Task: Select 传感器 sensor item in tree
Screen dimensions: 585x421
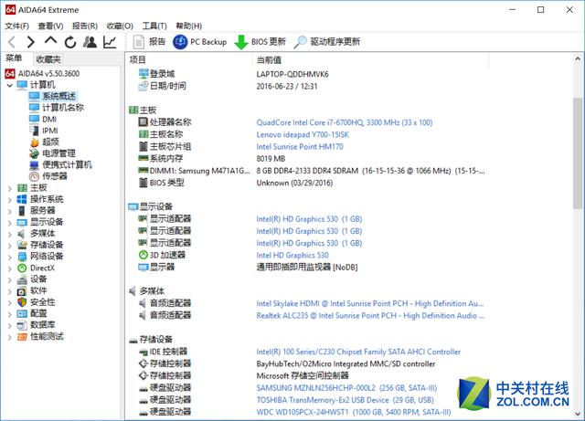Action: point(55,176)
